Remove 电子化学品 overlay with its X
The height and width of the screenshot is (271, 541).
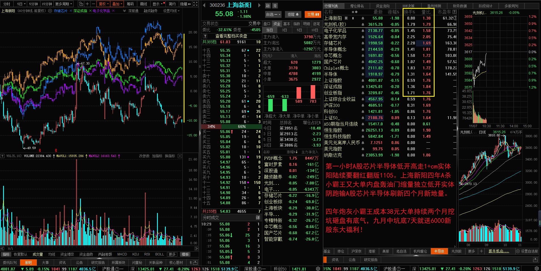(113, 11)
